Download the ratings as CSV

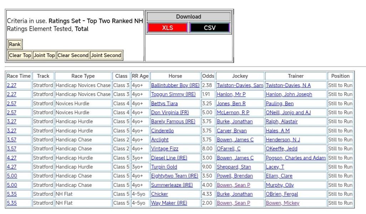(x=209, y=28)
